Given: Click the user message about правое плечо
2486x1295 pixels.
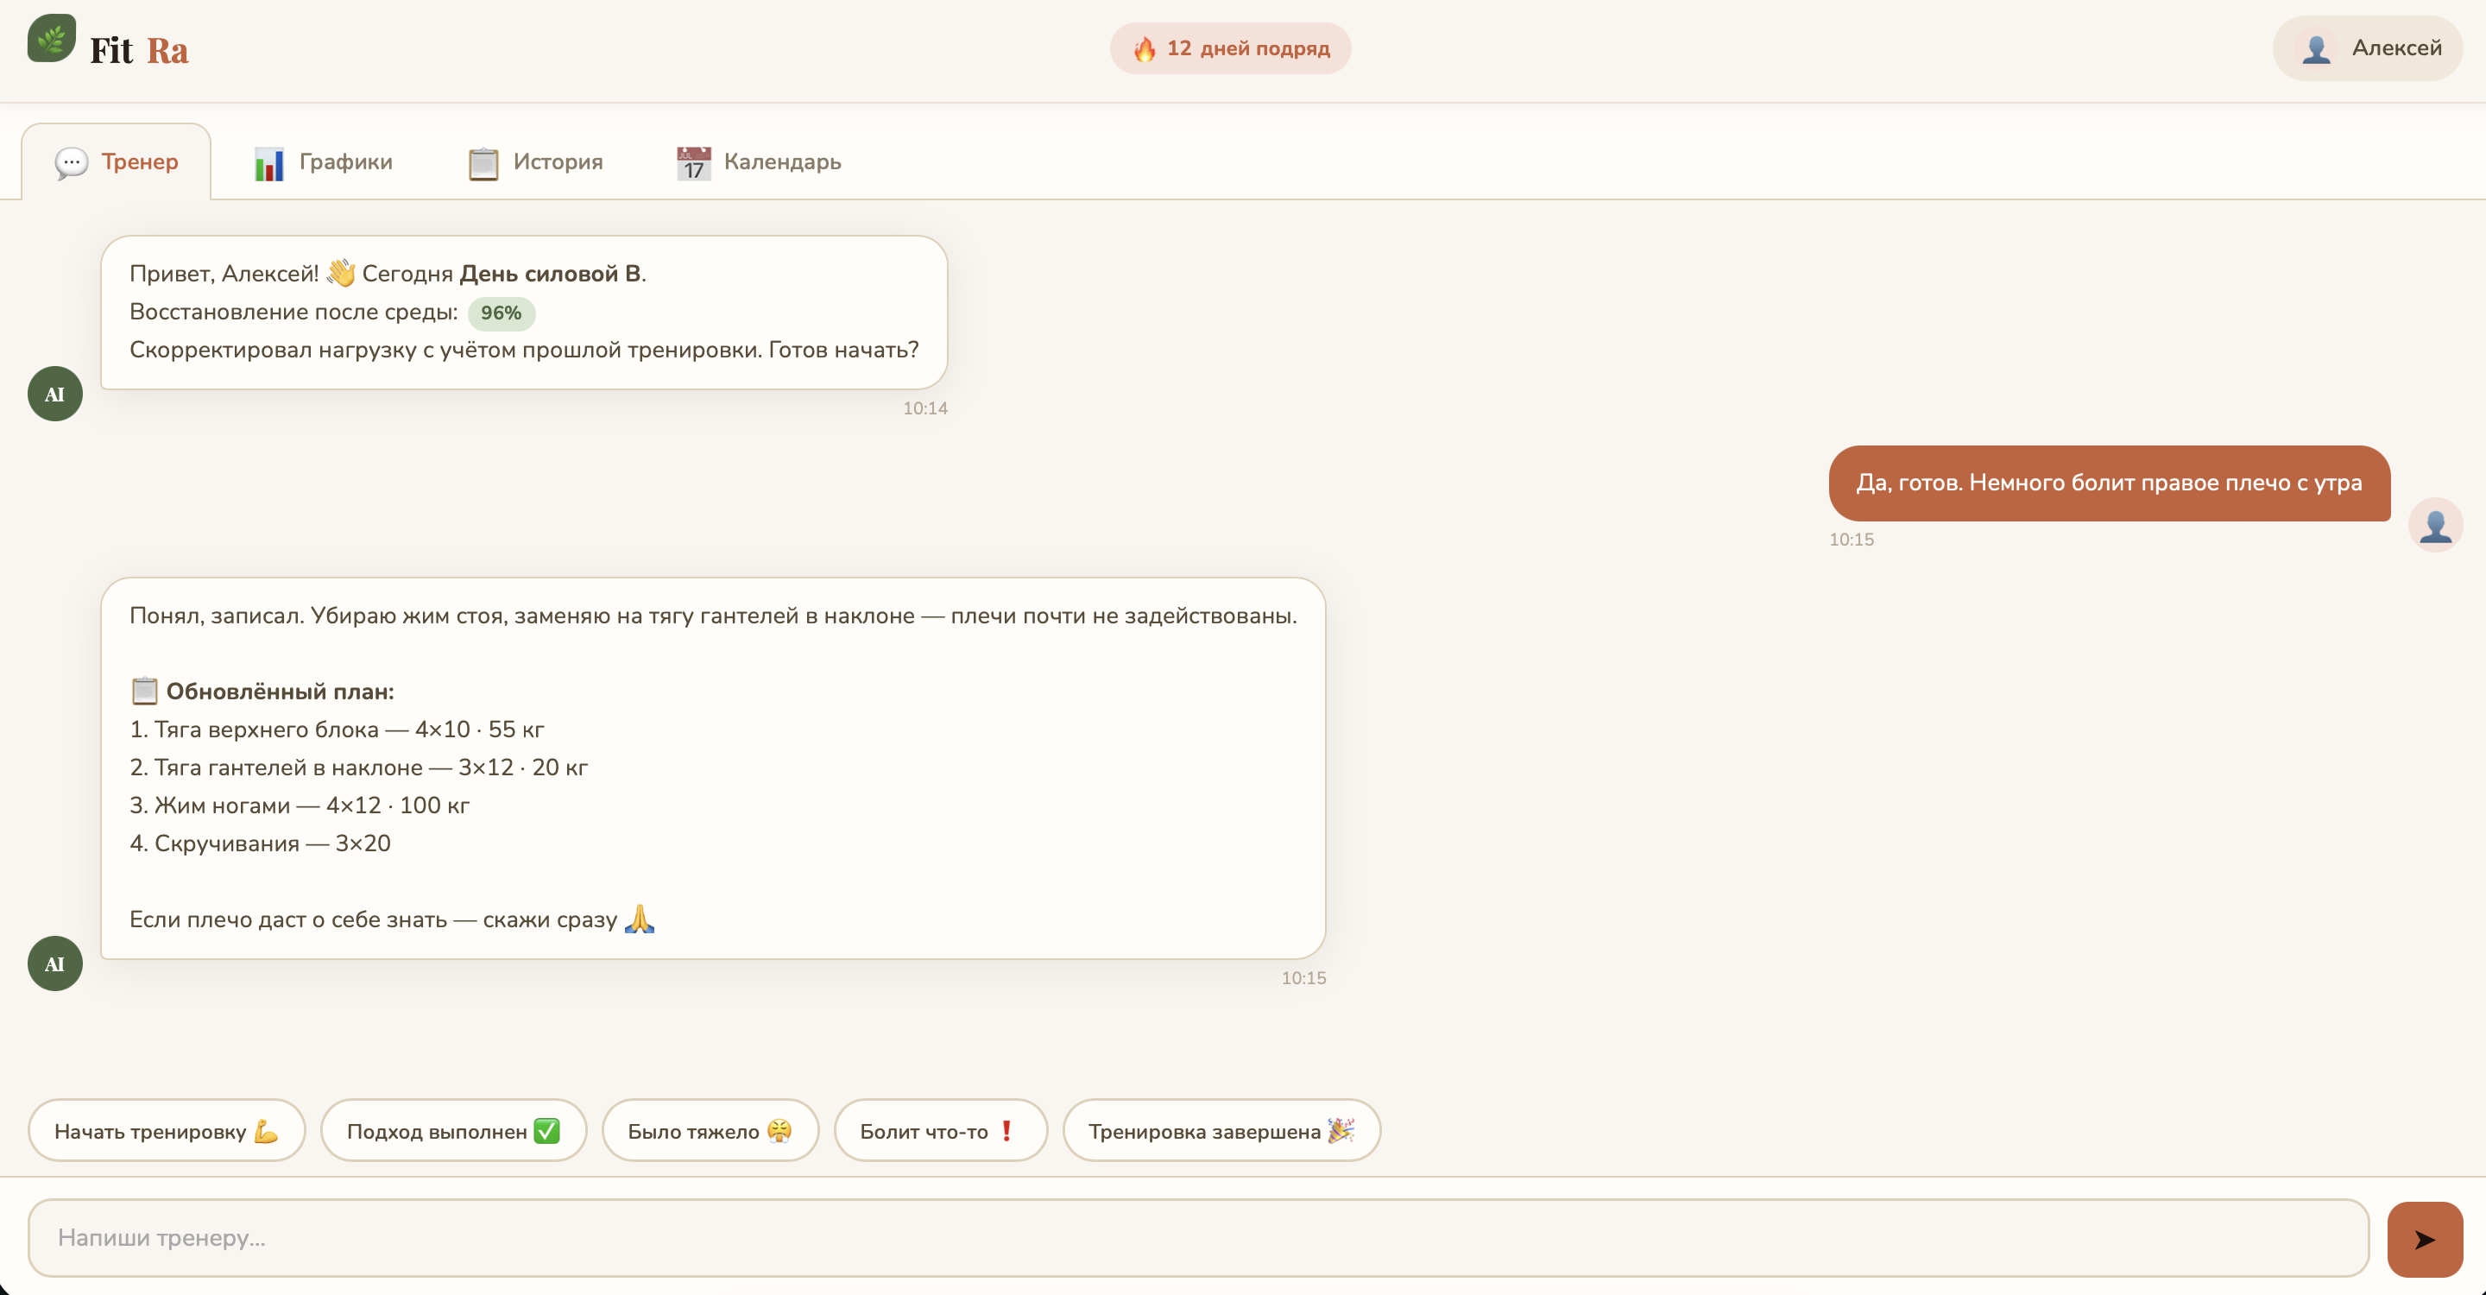Looking at the screenshot, I should coord(2109,483).
